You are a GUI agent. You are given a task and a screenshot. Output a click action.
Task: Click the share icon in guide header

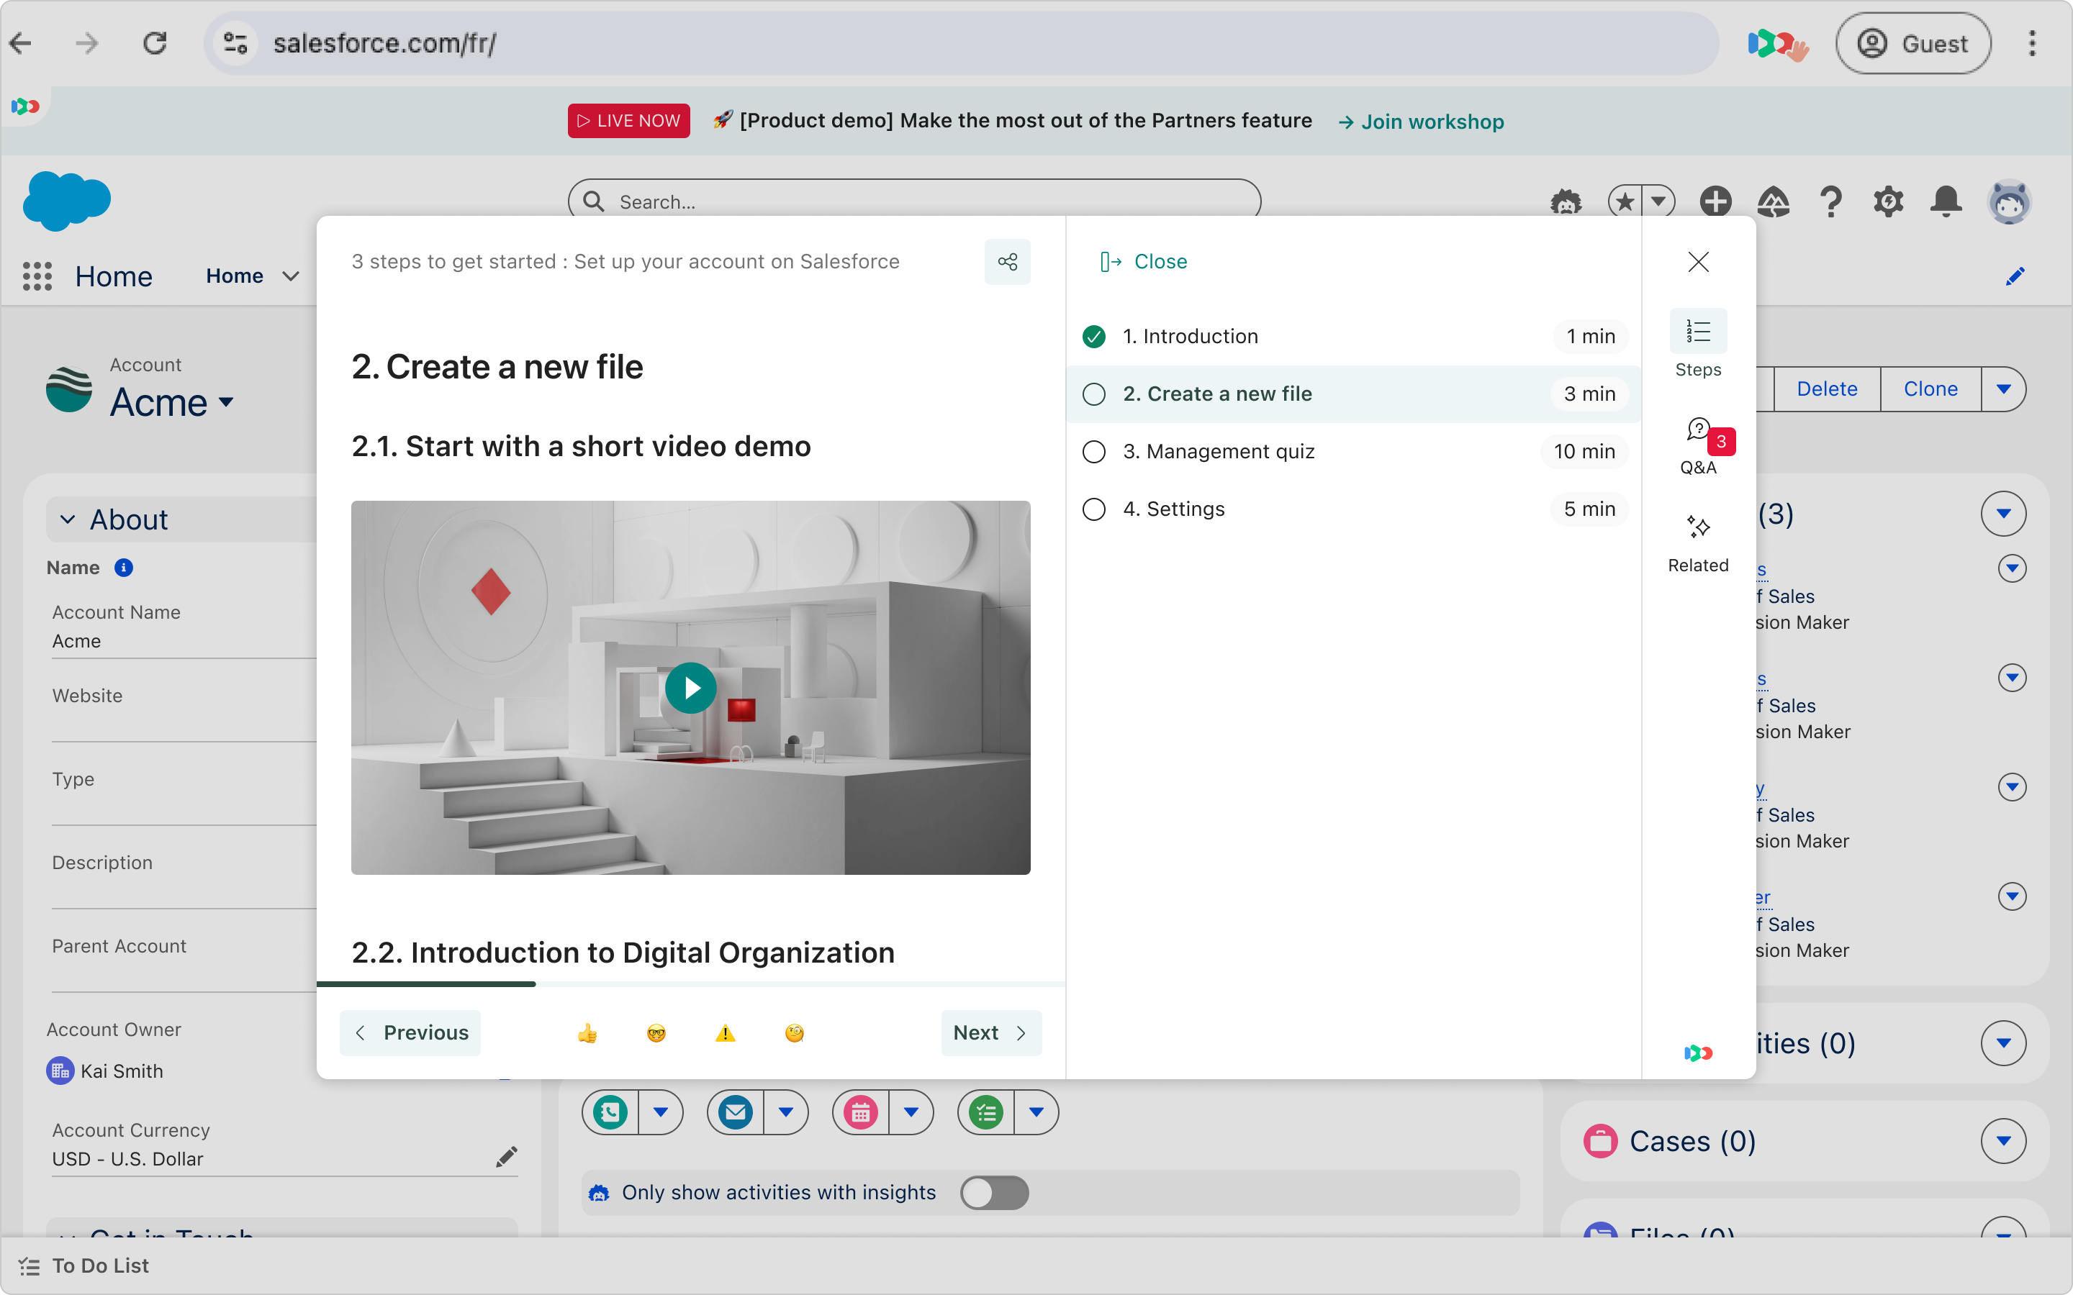pos(1008,261)
